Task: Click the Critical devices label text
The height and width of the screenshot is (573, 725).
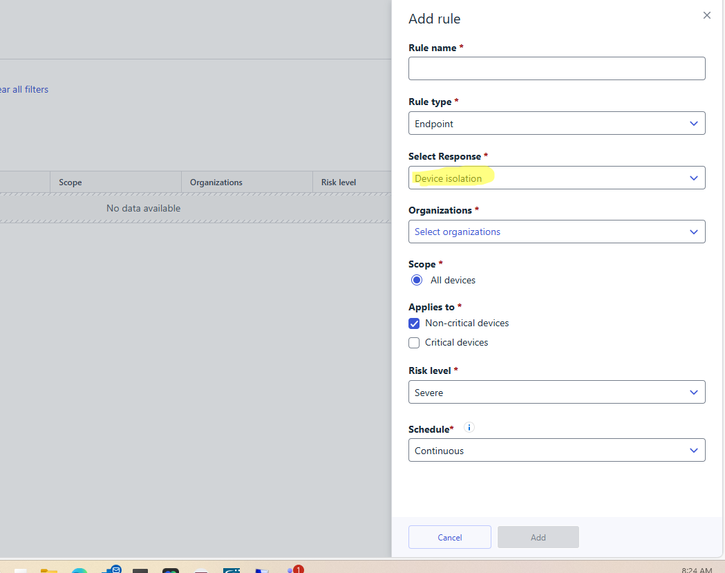Action: (x=456, y=342)
